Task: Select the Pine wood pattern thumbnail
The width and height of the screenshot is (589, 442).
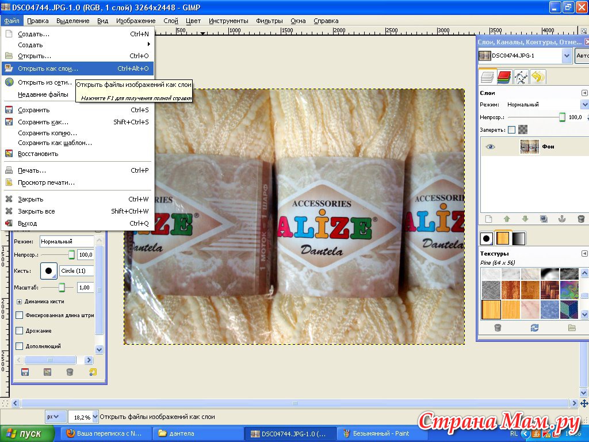Action: pos(491,309)
